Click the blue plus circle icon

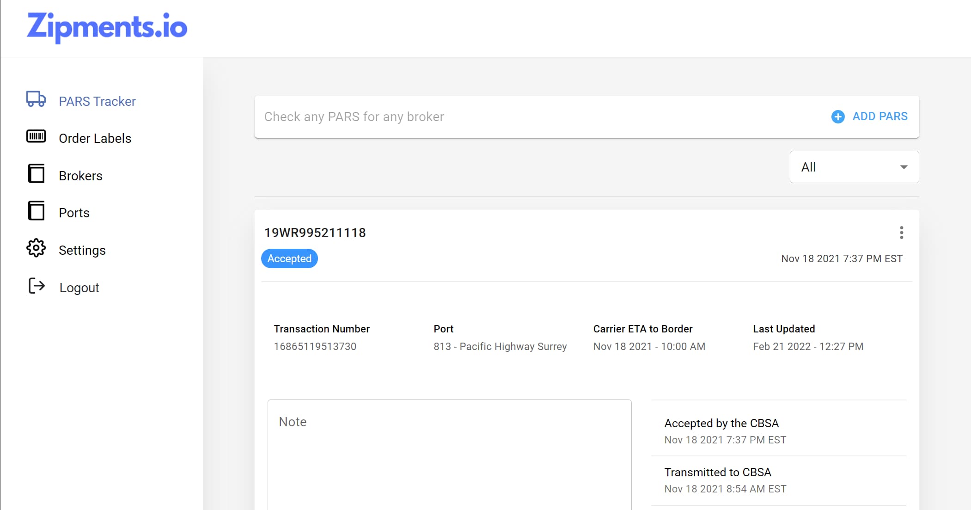pos(838,117)
